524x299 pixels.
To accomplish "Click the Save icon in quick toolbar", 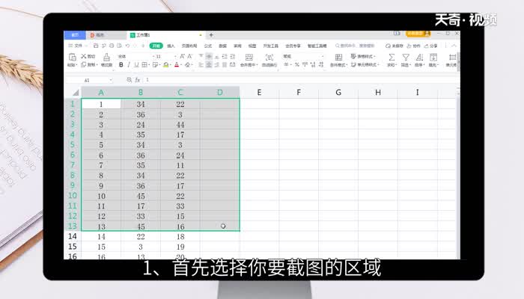I will click(96, 46).
